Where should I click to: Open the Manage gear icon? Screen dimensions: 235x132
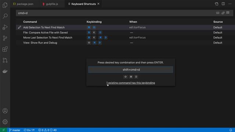(x=5, y=122)
